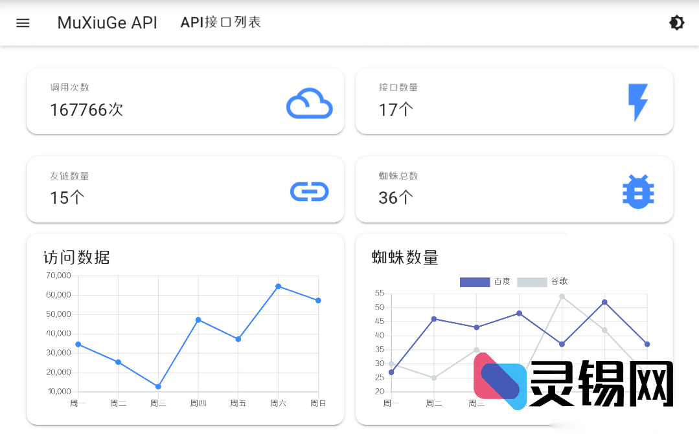Open the hamburger menu in the top-left corner
Image resolution: width=699 pixels, height=434 pixels.
[x=23, y=23]
